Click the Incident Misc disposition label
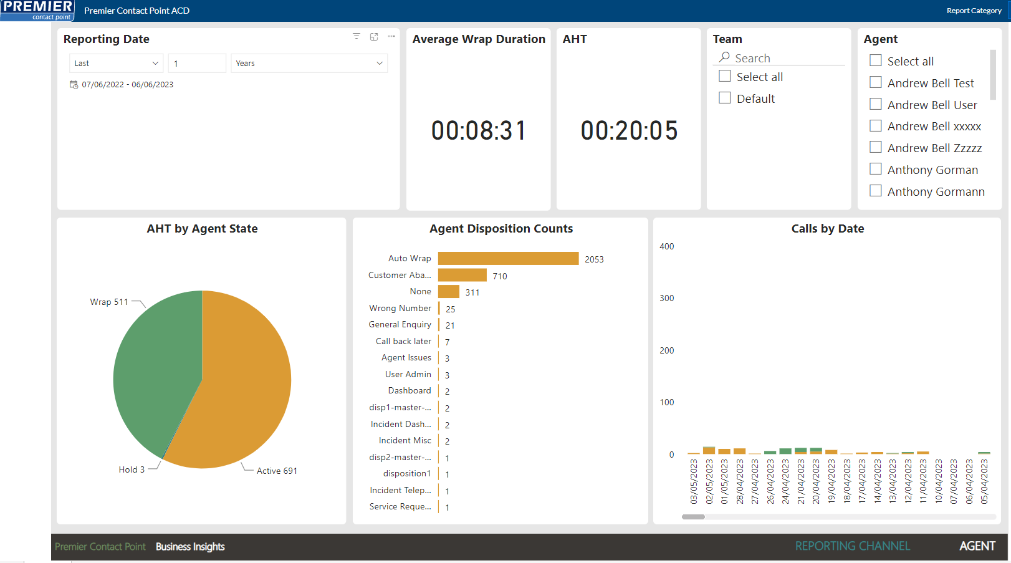 coord(405,440)
